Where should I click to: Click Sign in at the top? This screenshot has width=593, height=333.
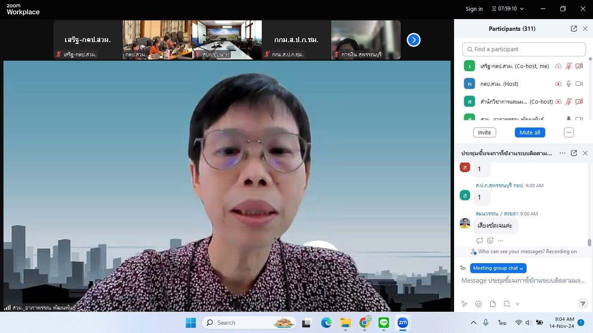[474, 9]
